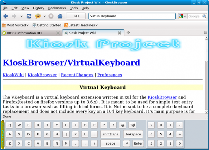
Task: Tap the 9 key on numeric pad
Action: [x=151, y=125]
